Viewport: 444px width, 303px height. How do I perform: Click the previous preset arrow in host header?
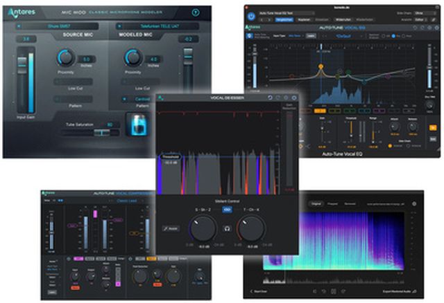(x=262, y=20)
